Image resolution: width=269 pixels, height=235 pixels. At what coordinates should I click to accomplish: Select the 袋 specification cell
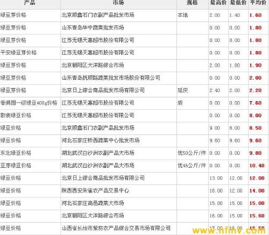coord(180,103)
